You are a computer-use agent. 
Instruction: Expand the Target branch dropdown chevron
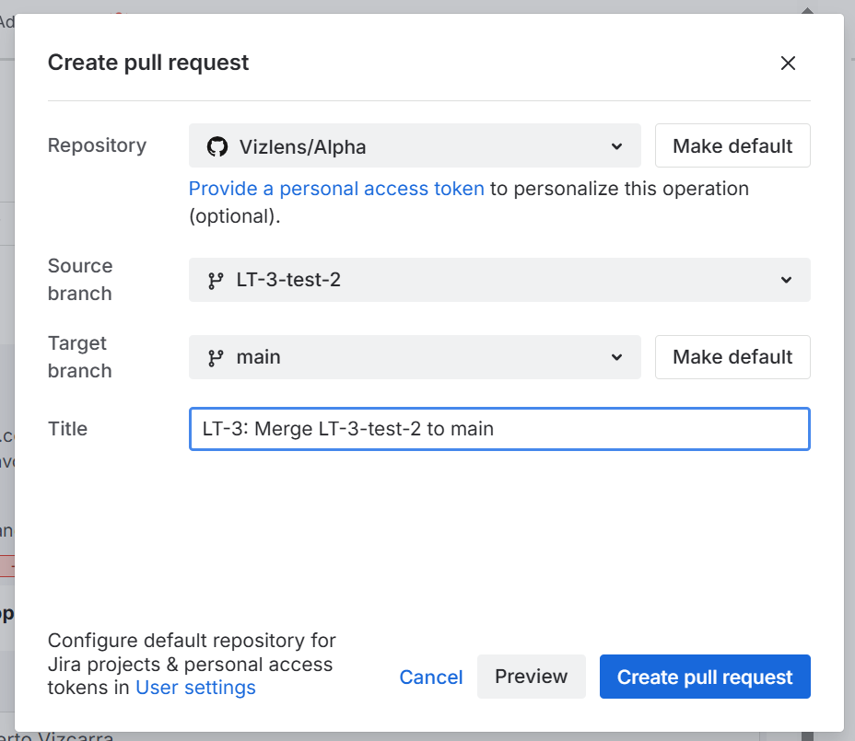pyautogui.click(x=616, y=357)
